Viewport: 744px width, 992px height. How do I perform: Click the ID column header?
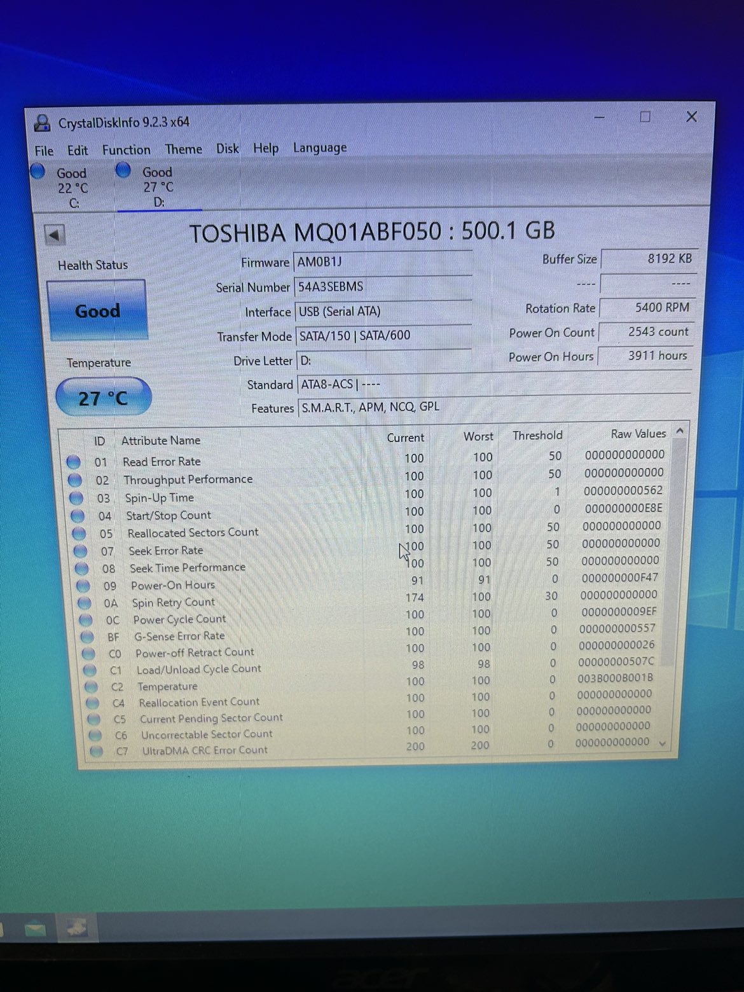[x=99, y=442]
